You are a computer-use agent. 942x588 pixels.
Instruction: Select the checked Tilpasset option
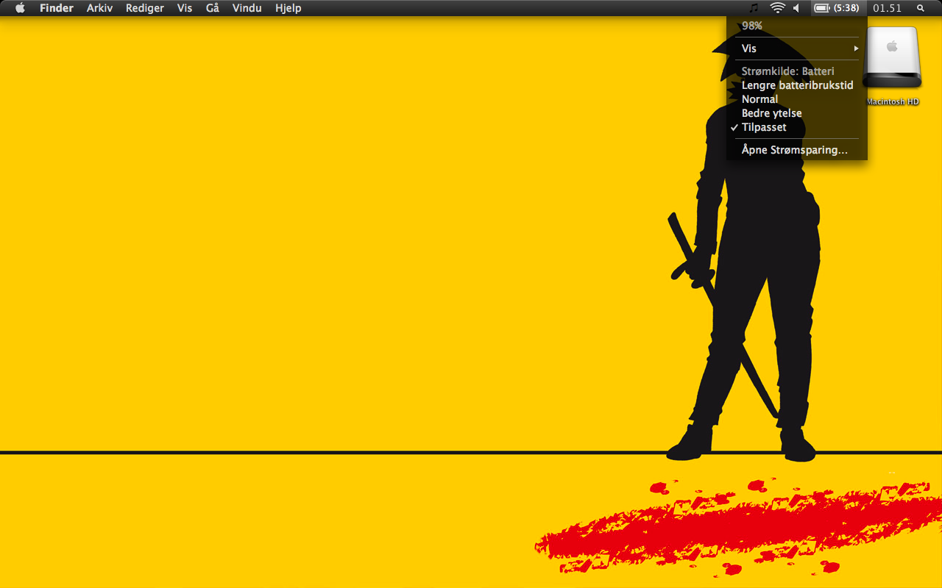pyautogui.click(x=797, y=127)
